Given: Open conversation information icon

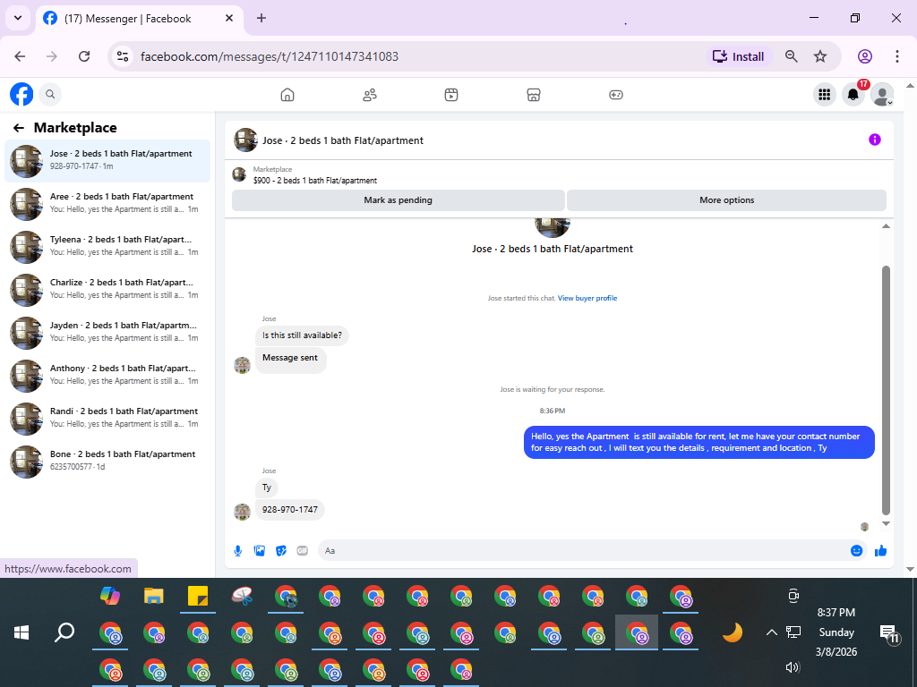Looking at the screenshot, I should pos(874,140).
